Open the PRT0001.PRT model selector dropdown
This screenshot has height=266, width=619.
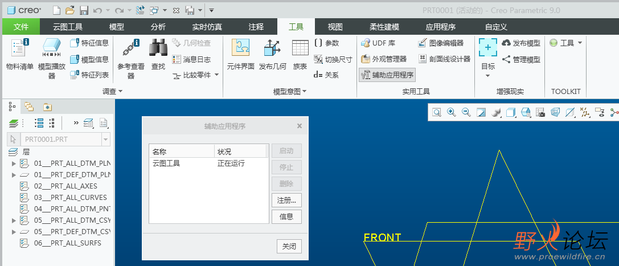pyautogui.click(x=106, y=140)
